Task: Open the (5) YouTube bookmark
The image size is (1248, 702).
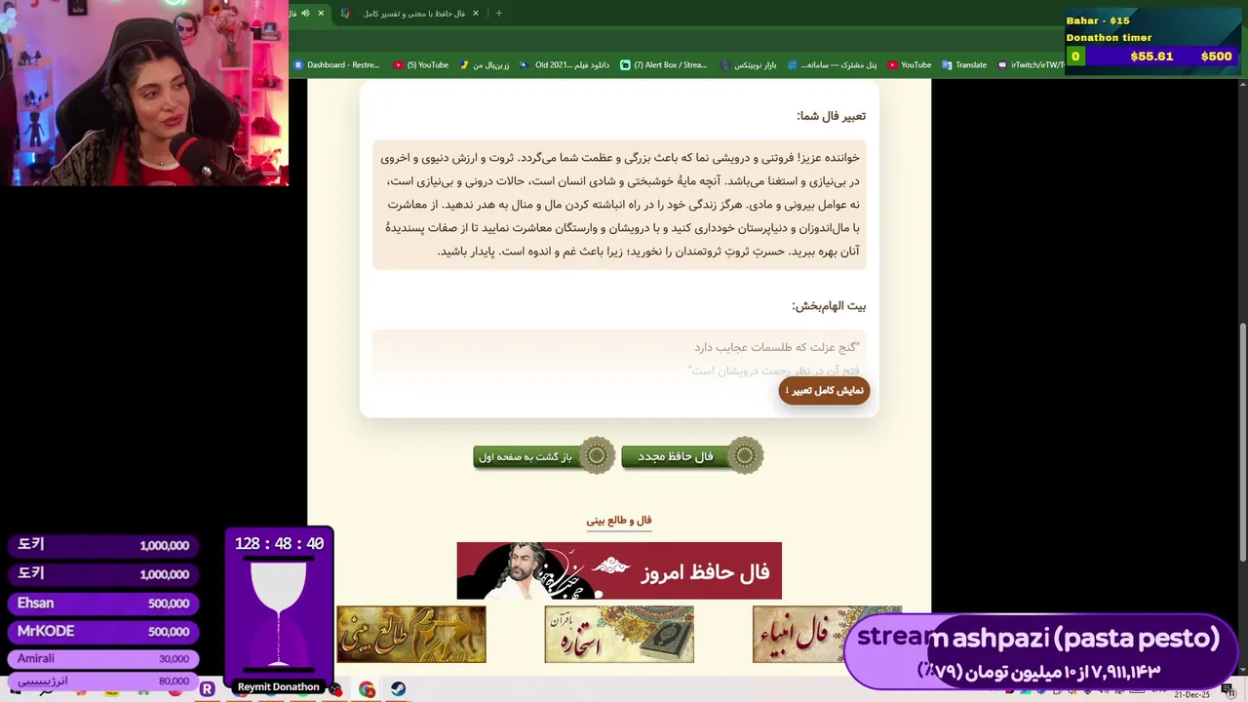Action: tap(421, 65)
